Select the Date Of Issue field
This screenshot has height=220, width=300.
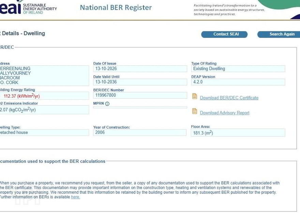point(140,69)
